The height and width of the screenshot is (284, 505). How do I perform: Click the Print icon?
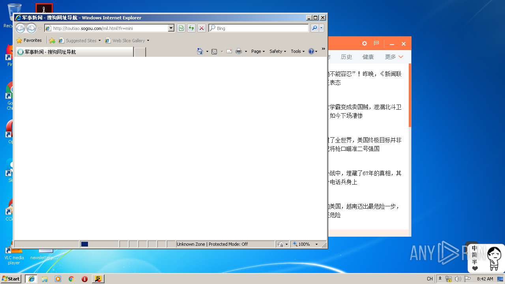[239, 51]
